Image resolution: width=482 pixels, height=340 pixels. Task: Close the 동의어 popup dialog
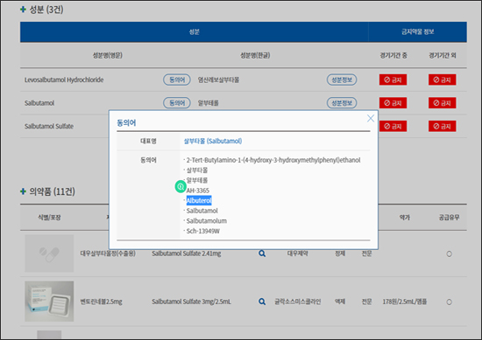pos(371,118)
